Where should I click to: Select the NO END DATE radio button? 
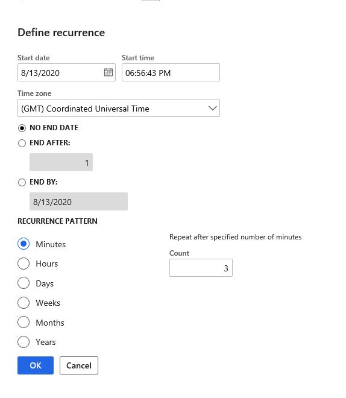coord(22,128)
